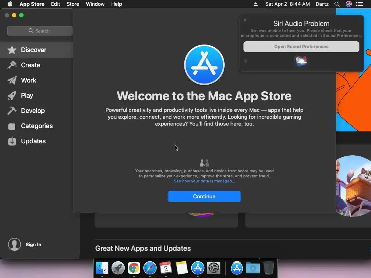Open Google Chrome from the Dock
The image size is (371, 278).
[134, 268]
